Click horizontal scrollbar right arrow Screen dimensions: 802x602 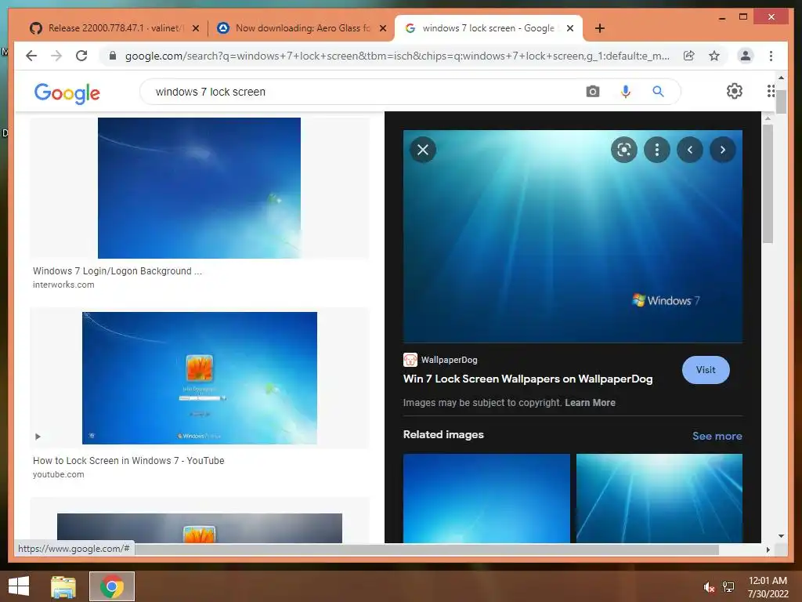(x=768, y=549)
